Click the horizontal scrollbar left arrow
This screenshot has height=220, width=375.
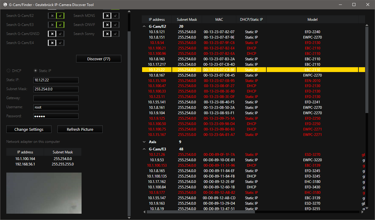(144, 212)
